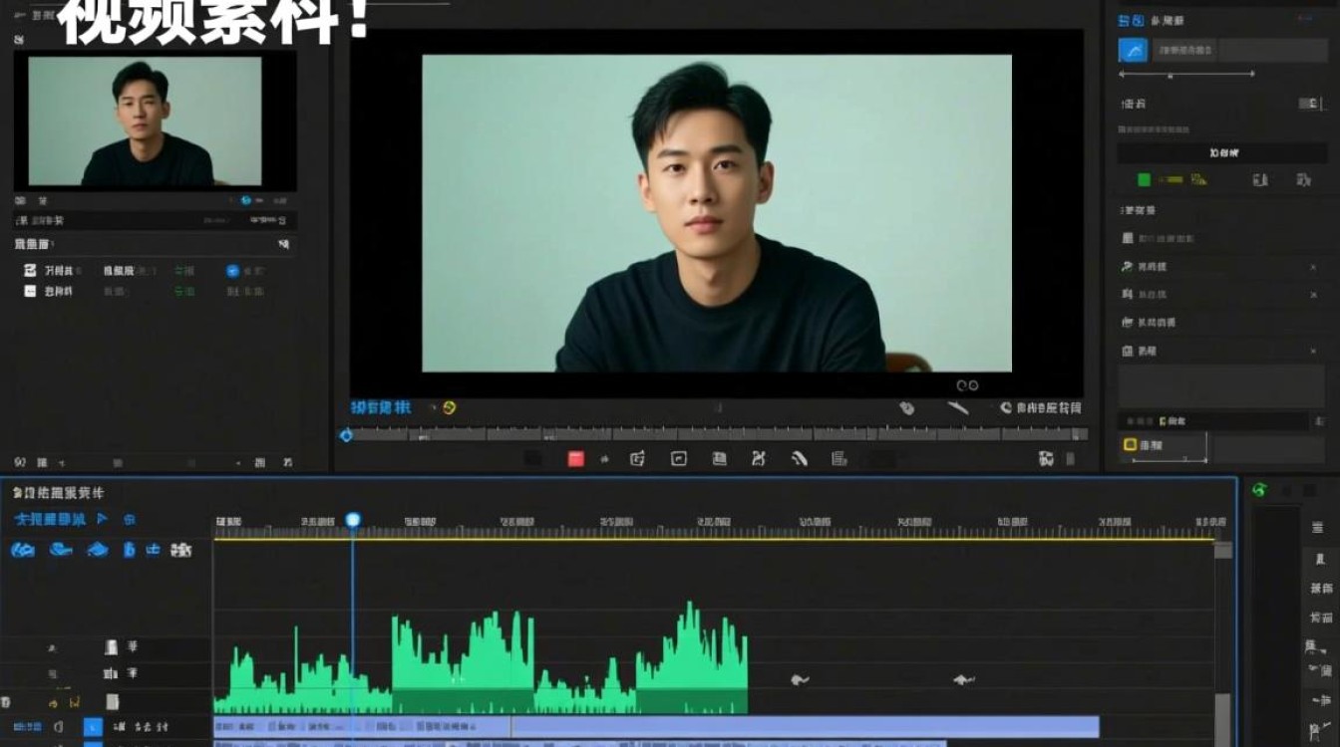
Task: Click the blue curve icon button in the right panel
Action: pyautogui.click(x=1133, y=50)
